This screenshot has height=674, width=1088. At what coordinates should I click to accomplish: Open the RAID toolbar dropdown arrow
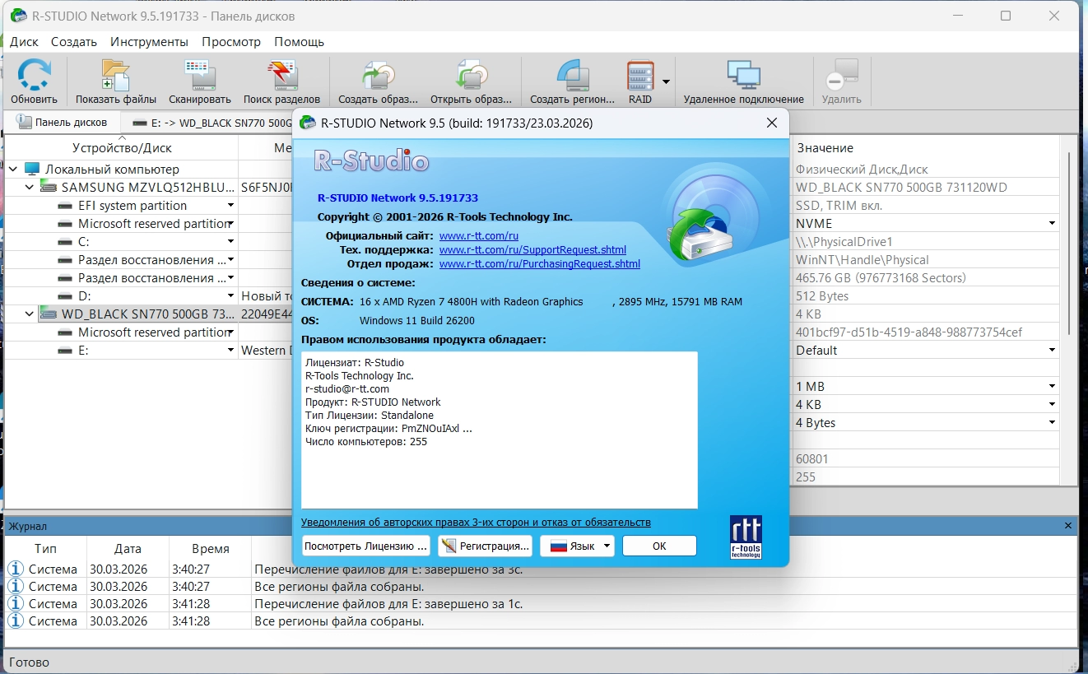tap(666, 81)
